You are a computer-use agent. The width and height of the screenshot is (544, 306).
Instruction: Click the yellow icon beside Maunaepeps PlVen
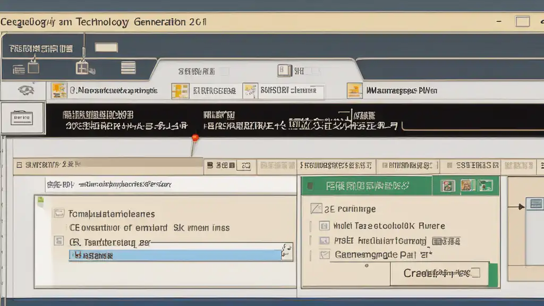click(354, 91)
